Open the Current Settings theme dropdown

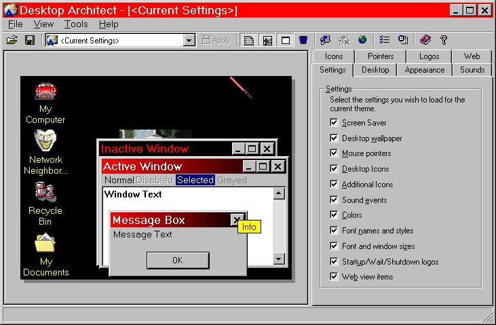coord(189,40)
